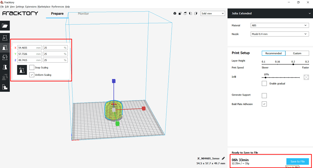Switch to 3D isometric camera view
The height and width of the screenshot is (168, 313).
pyautogui.click(x=175, y=13)
